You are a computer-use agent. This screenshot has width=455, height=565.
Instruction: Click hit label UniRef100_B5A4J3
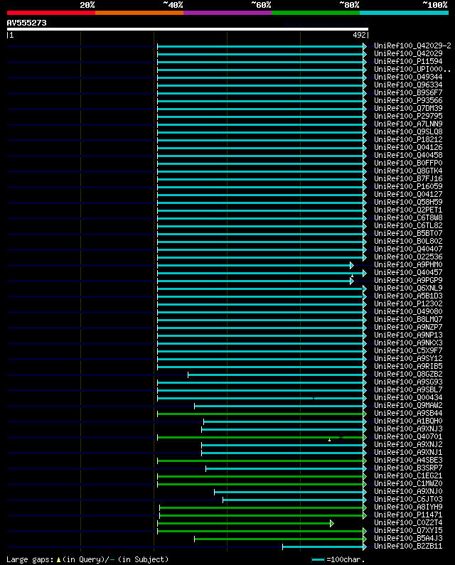click(408, 539)
